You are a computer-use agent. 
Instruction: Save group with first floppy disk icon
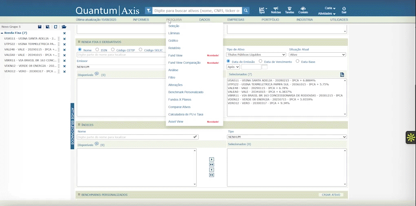(40, 27)
